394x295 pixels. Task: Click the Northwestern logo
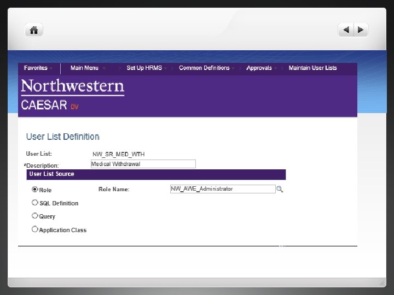(73, 87)
